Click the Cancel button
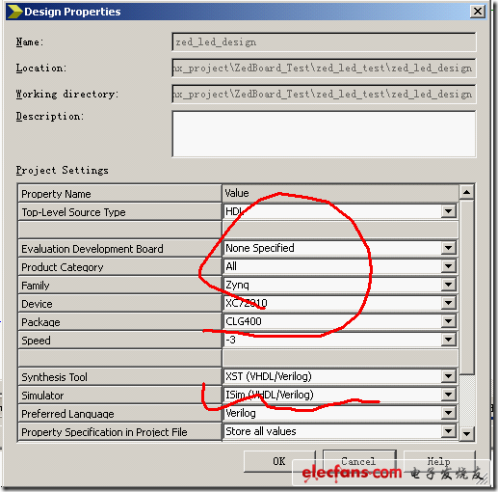This screenshot has height=492, width=498. (359, 461)
